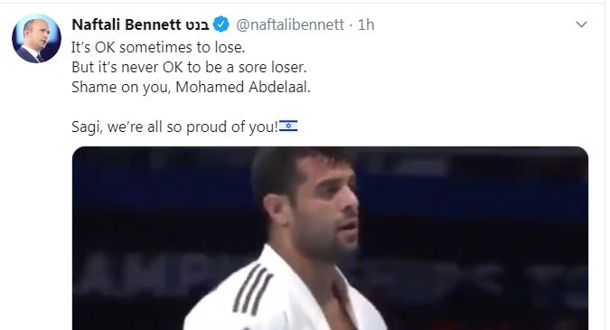
Task: Click the blue verified badge icon
Action: coord(221,24)
